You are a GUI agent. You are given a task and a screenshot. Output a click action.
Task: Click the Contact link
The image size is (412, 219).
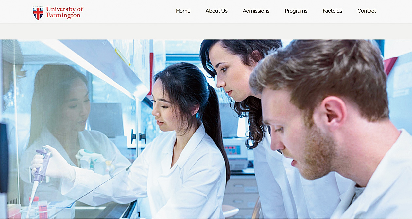tap(367, 11)
